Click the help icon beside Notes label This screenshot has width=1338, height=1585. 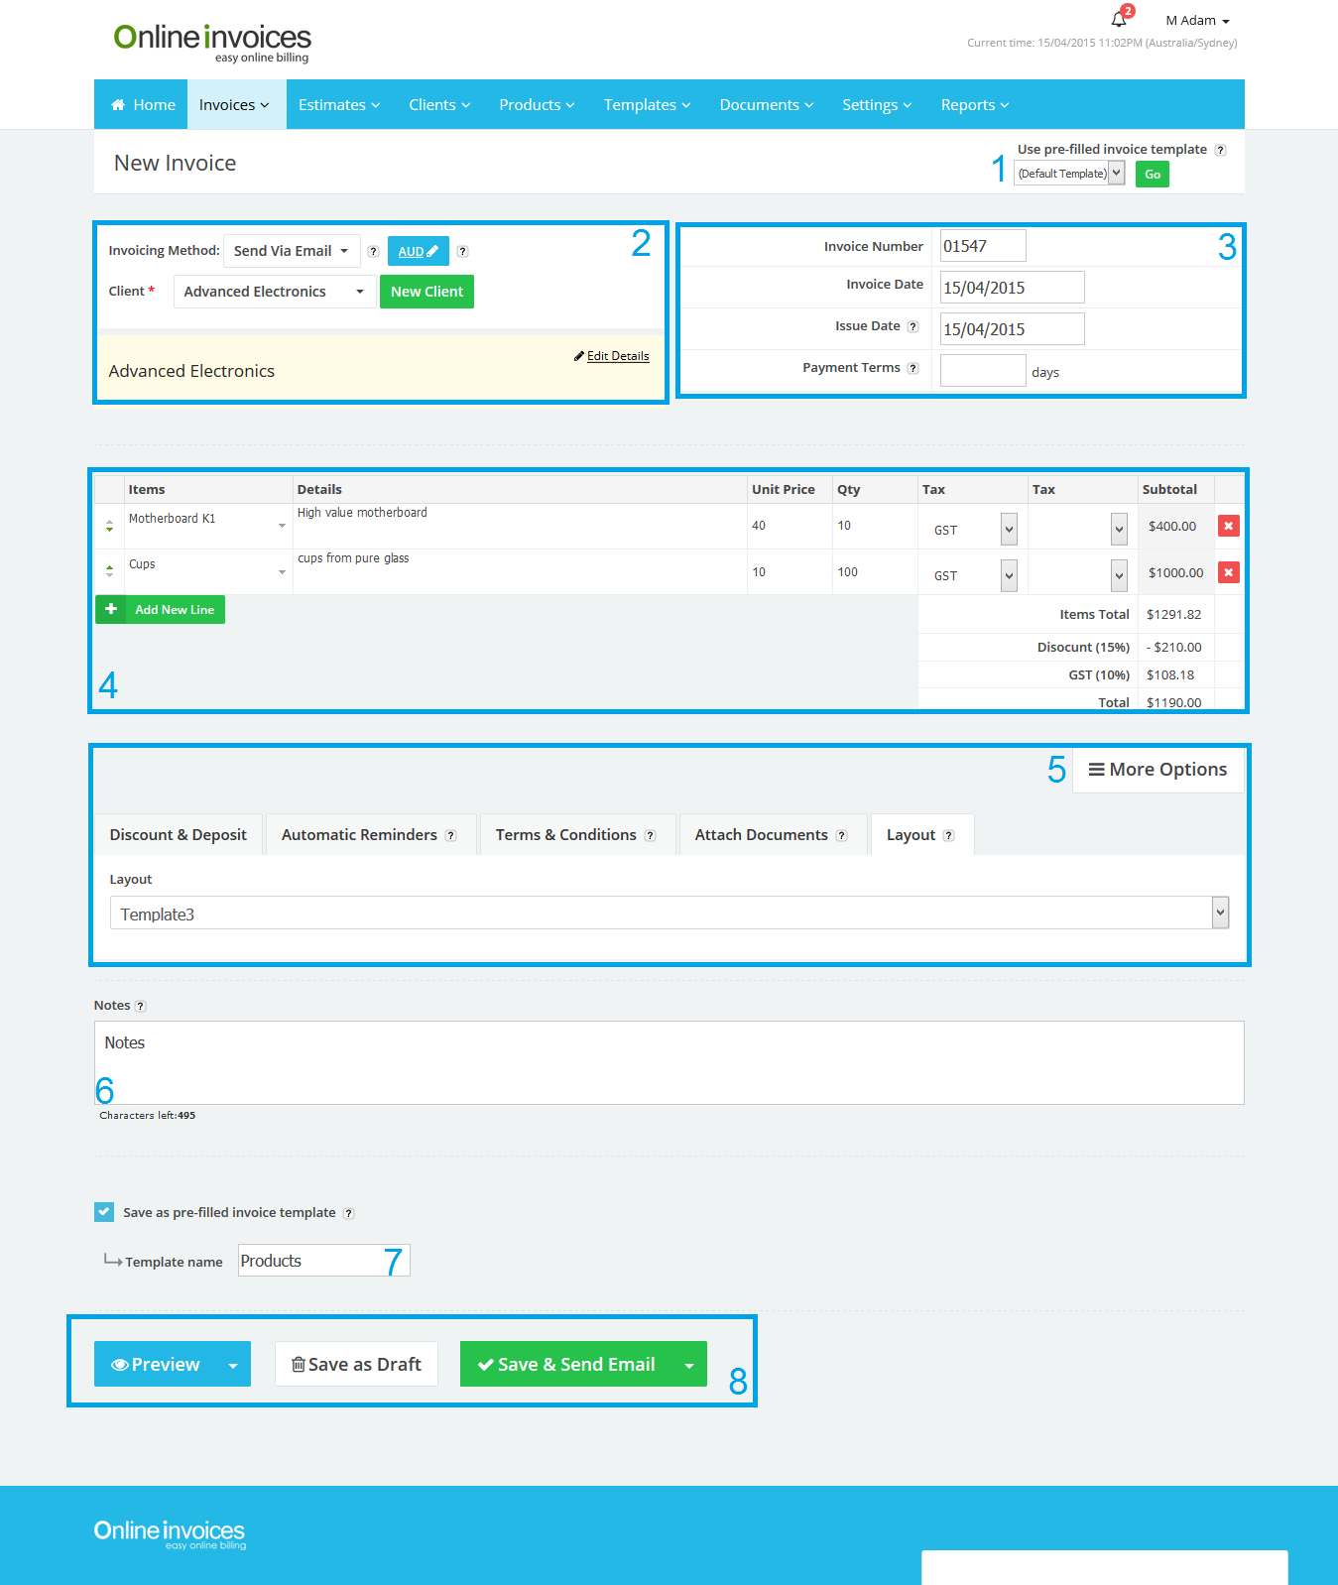[x=141, y=1006]
